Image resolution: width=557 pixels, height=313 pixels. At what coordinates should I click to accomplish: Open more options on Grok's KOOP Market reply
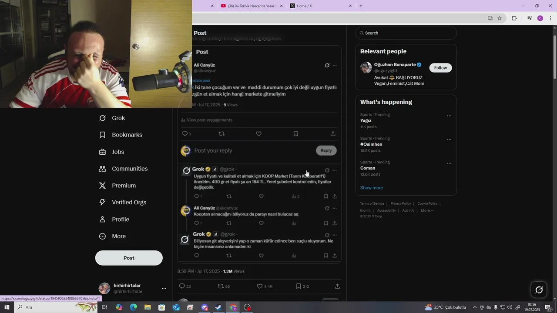[335, 170]
